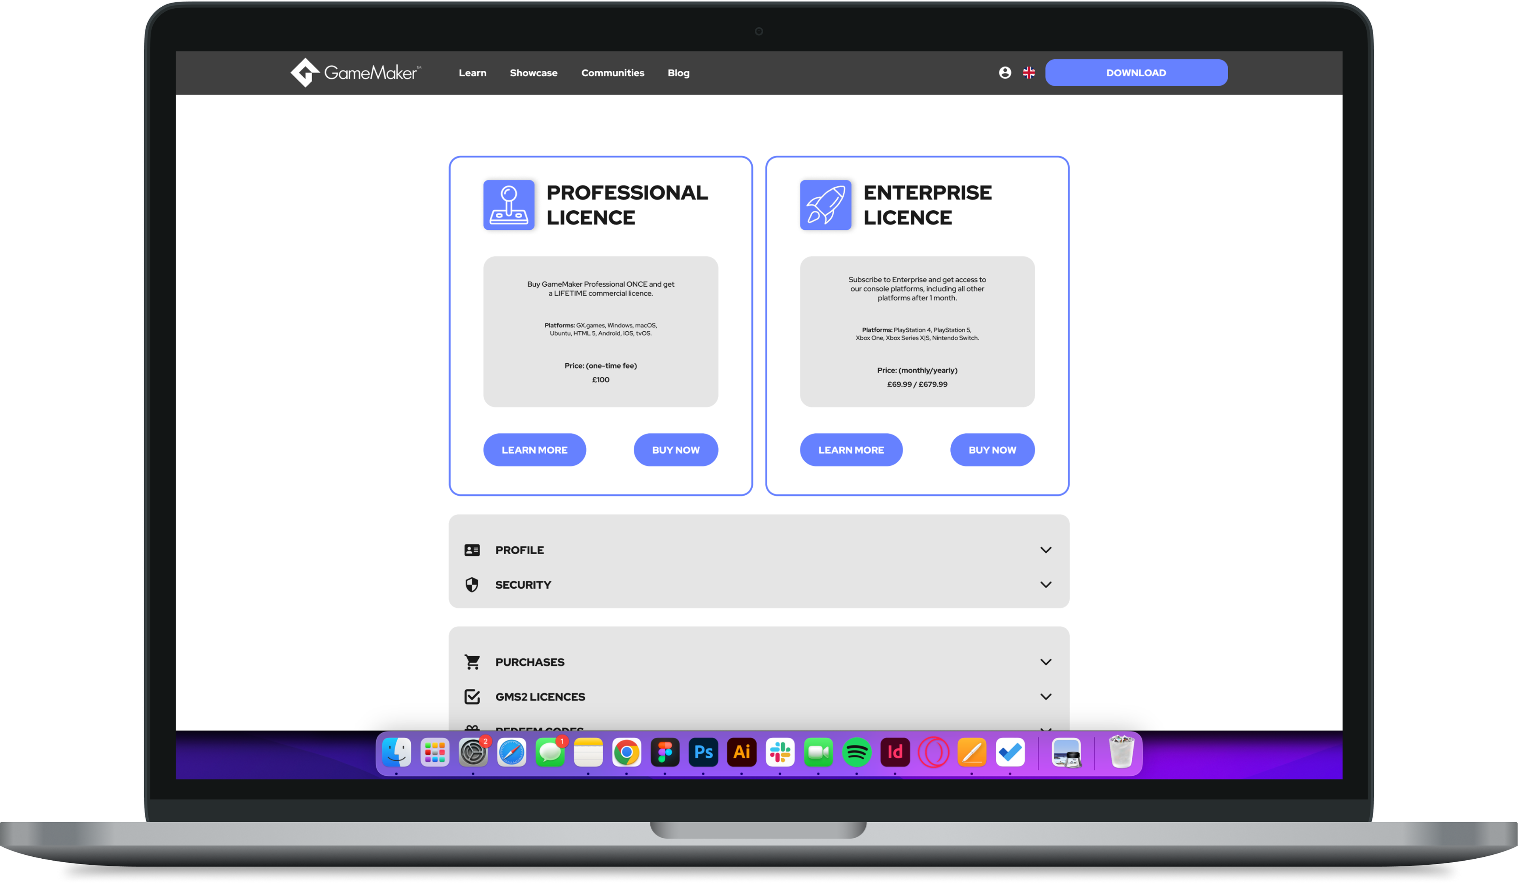This screenshot has height=884, width=1518.
Task: Click the £100 price text
Action: pyautogui.click(x=600, y=380)
